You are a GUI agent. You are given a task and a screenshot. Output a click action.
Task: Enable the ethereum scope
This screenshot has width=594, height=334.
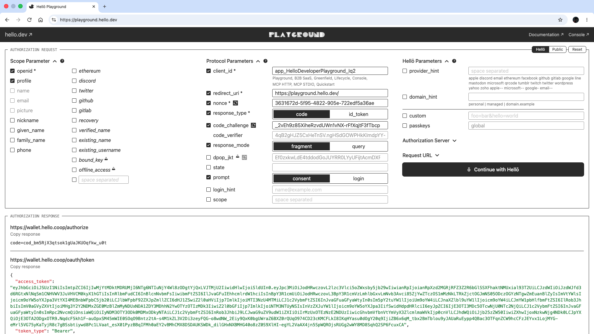(74, 71)
